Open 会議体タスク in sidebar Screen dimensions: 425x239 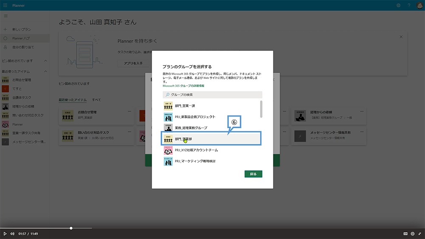(x=25, y=98)
